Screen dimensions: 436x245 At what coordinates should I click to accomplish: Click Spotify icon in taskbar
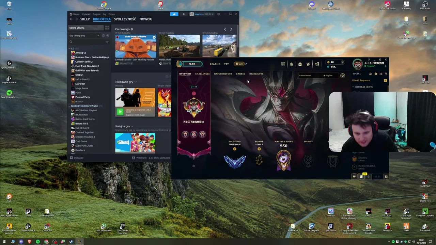click(x=37, y=242)
